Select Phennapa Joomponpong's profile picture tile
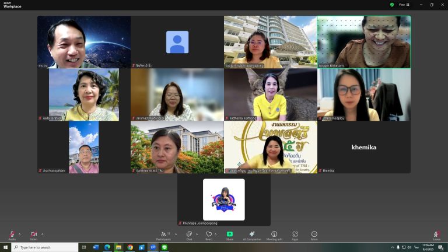The width and height of the screenshot is (448, 252). [x=224, y=199]
